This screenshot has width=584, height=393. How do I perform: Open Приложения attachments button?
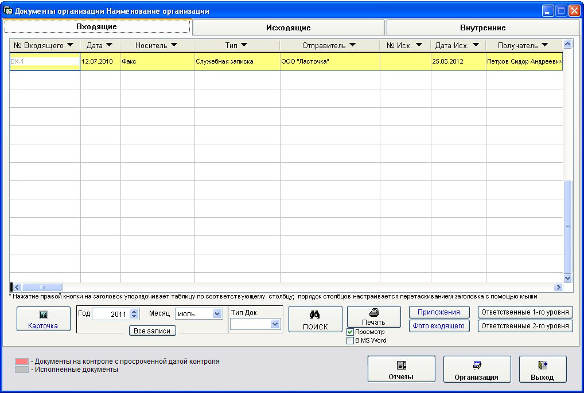coord(439,312)
